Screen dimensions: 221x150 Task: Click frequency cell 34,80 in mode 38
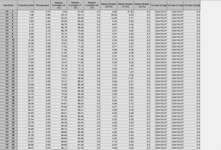click(x=26, y=129)
